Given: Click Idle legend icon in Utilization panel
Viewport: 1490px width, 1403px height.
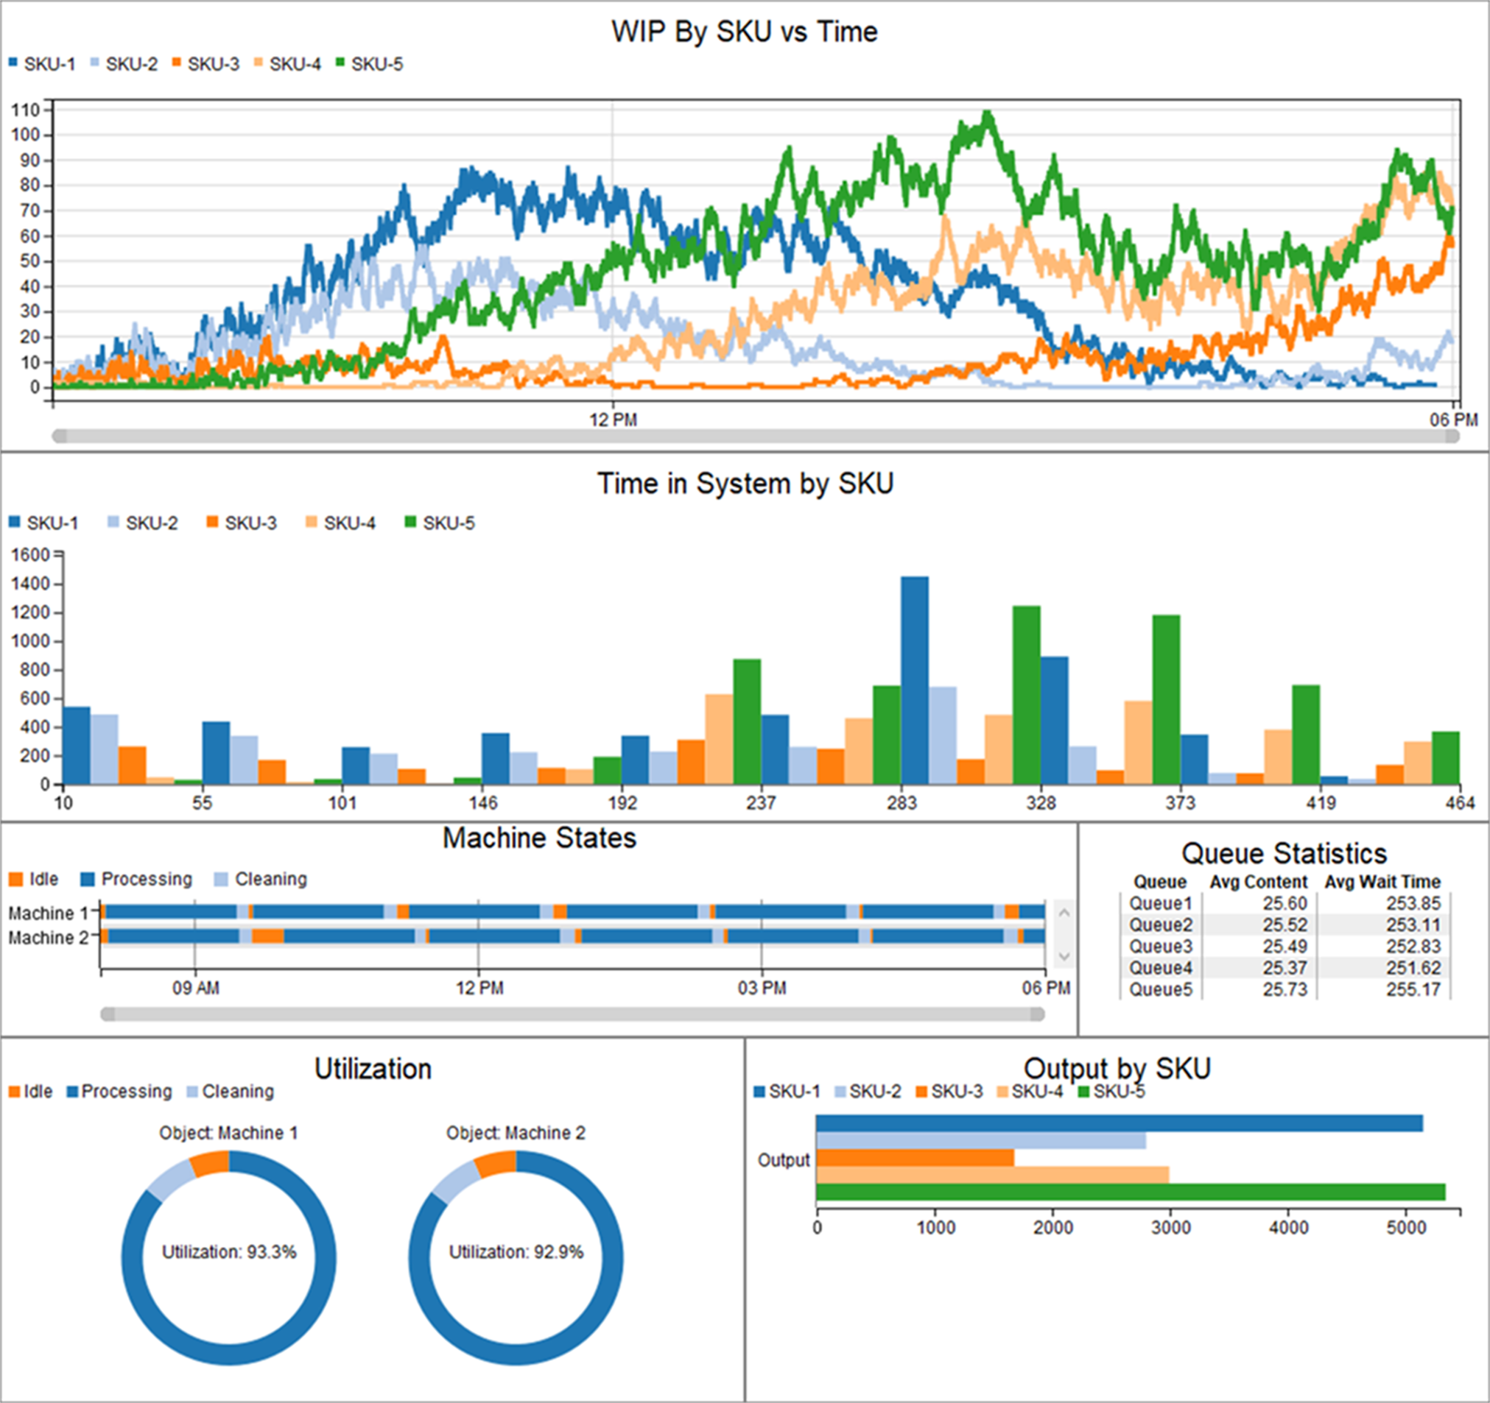Looking at the screenshot, I should [14, 1092].
